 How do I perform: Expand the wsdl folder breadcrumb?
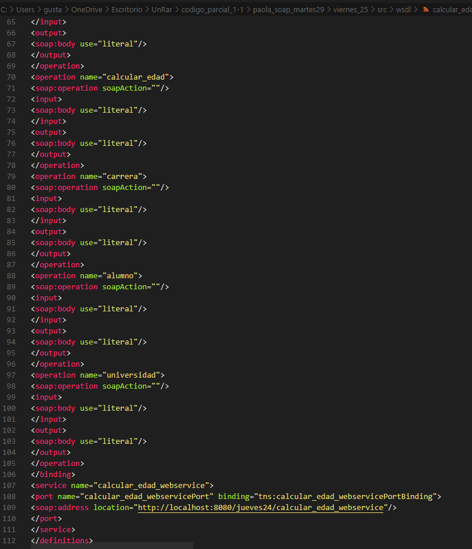coord(404,10)
